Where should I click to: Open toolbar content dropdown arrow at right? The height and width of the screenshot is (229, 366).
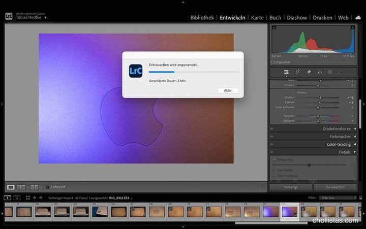(x=263, y=187)
